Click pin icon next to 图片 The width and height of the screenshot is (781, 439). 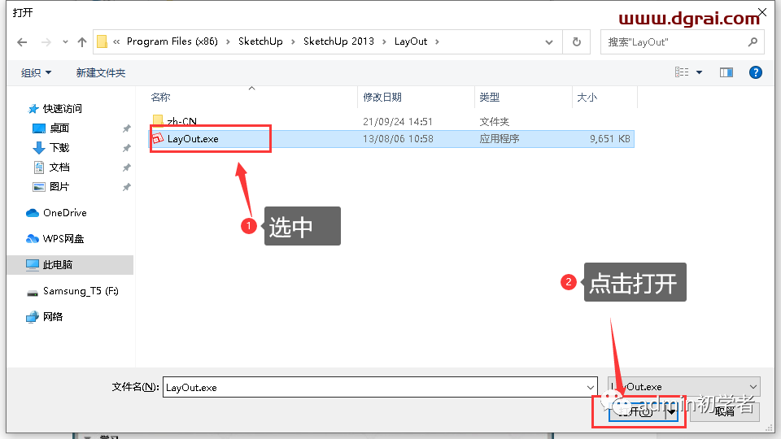(x=127, y=187)
